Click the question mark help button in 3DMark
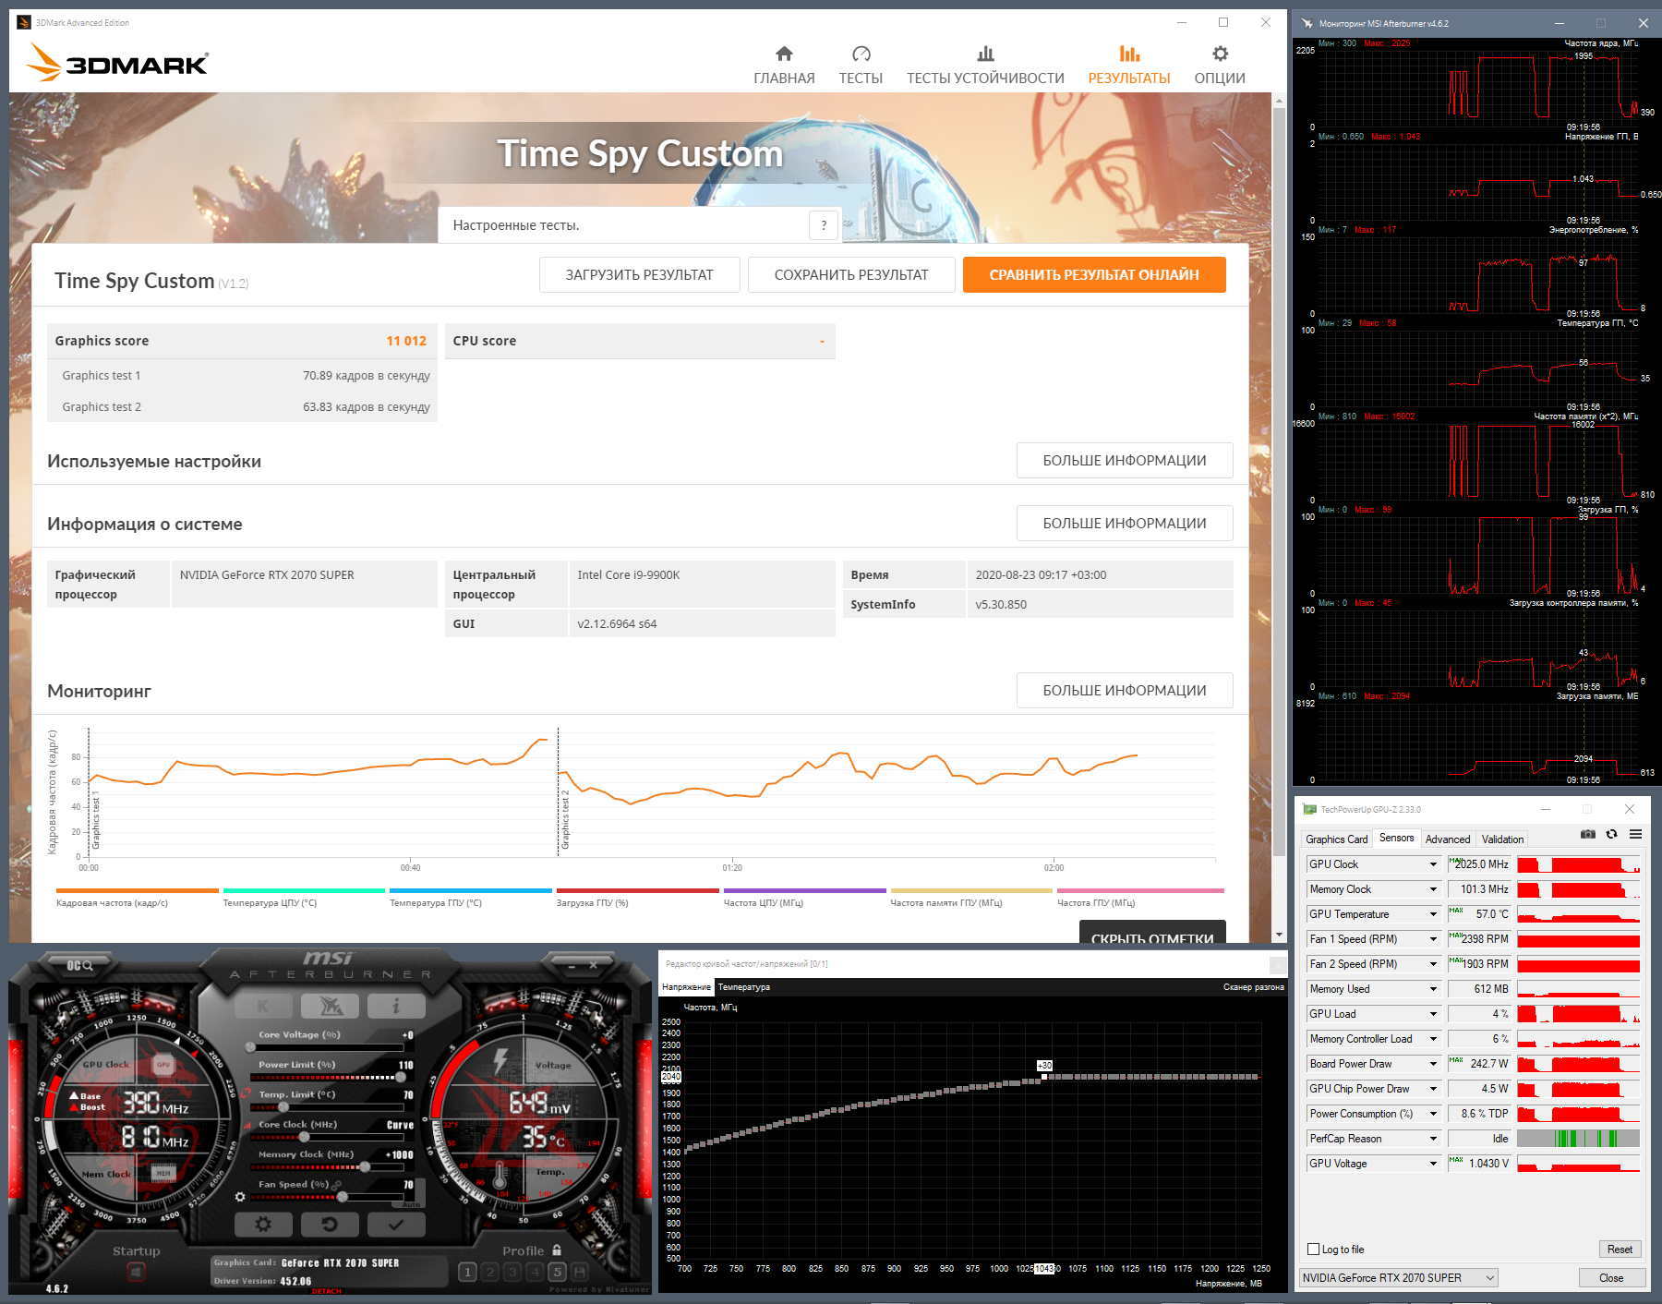Screen dimensions: 1662x1304 pos(824,224)
